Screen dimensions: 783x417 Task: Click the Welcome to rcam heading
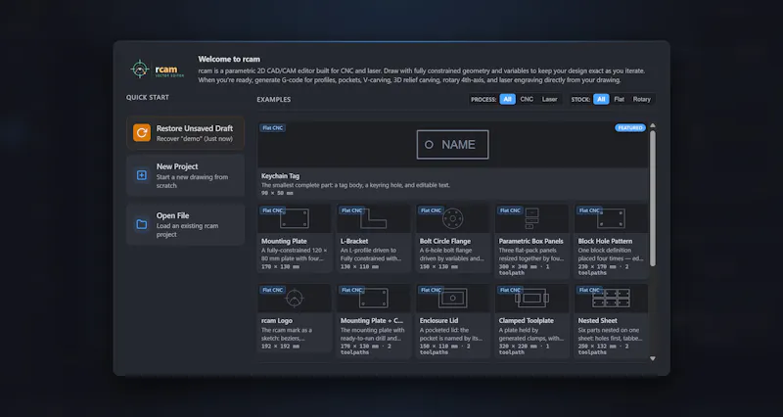[x=229, y=59]
